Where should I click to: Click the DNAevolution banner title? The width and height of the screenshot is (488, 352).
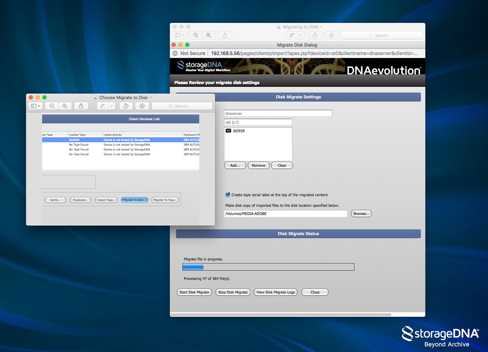[x=384, y=70]
